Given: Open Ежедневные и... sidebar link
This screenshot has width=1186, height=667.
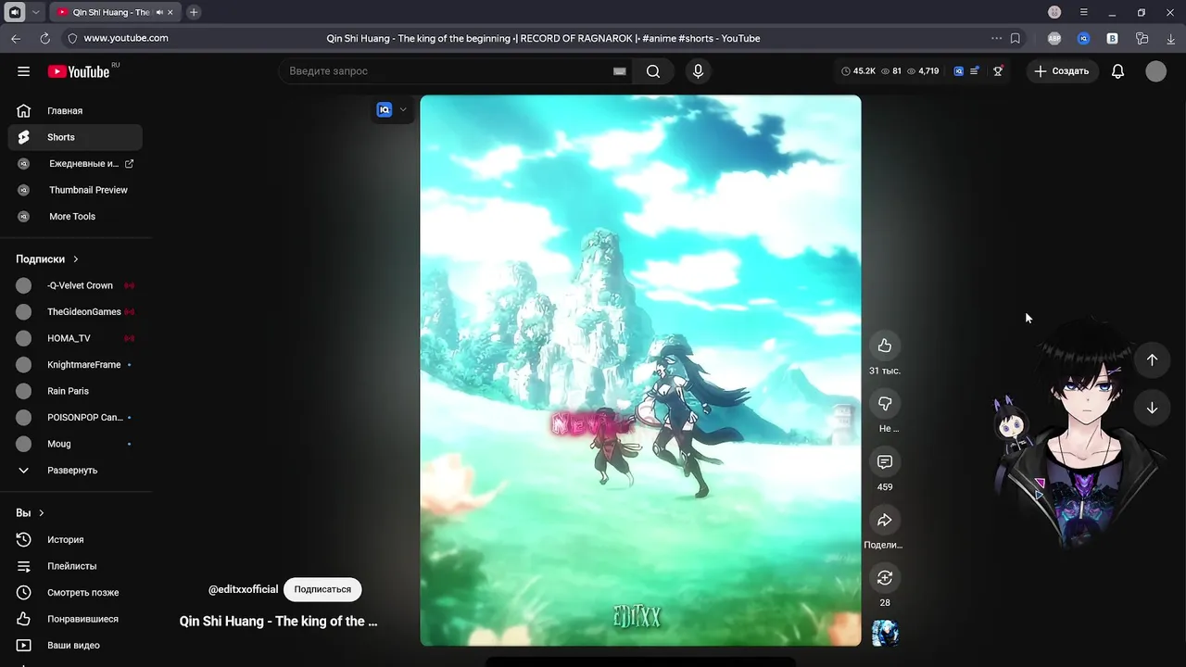Looking at the screenshot, I should tap(74, 164).
